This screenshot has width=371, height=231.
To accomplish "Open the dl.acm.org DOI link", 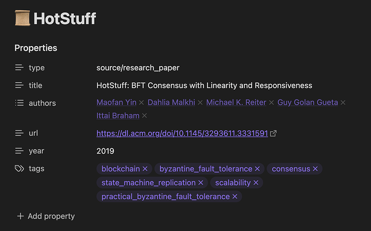I will (x=182, y=133).
